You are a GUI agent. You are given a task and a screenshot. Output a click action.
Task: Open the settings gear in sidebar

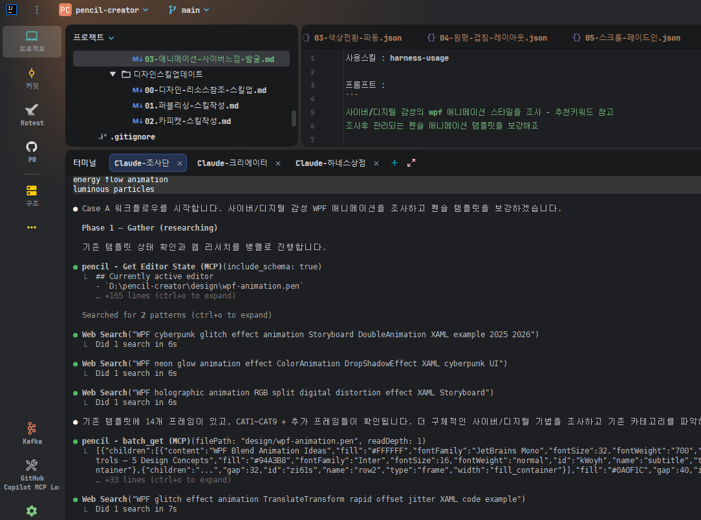tap(32, 510)
